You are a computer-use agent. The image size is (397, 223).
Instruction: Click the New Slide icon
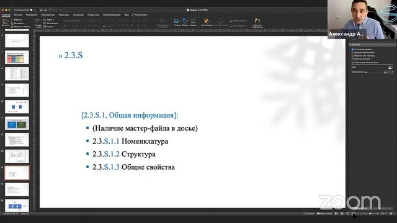coord(38,20)
